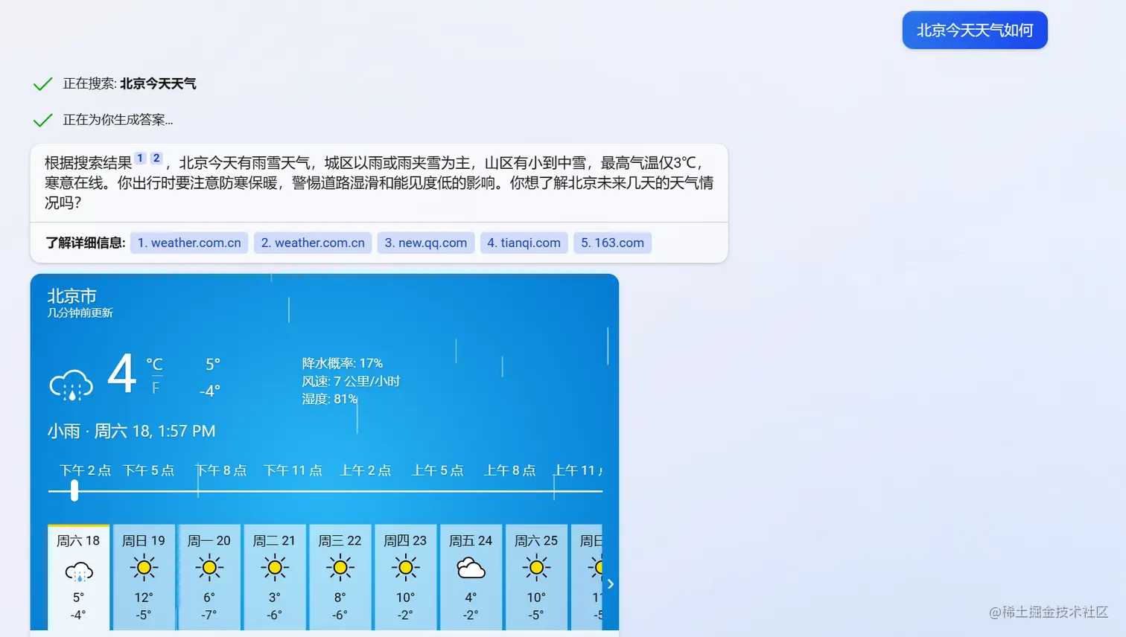Jump timeline to 下午 11 点
The width and height of the screenshot is (1126, 637).
click(293, 470)
